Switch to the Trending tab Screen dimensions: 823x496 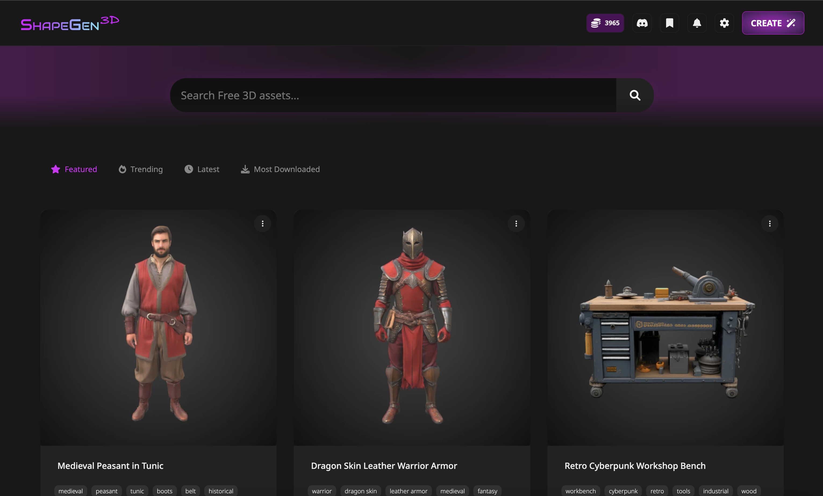coord(141,169)
